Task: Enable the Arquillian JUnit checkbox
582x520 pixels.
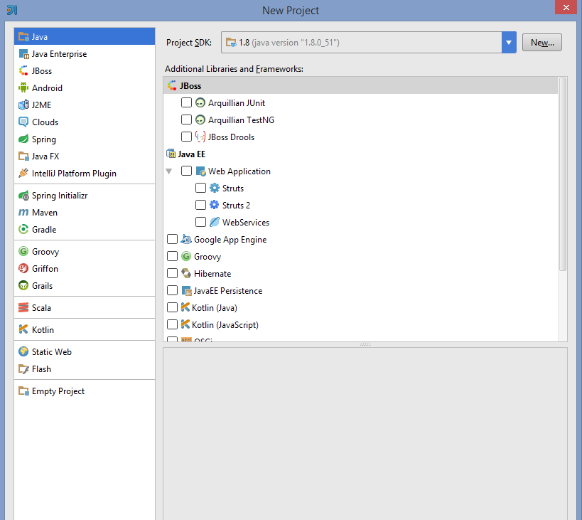Action: pyautogui.click(x=186, y=102)
